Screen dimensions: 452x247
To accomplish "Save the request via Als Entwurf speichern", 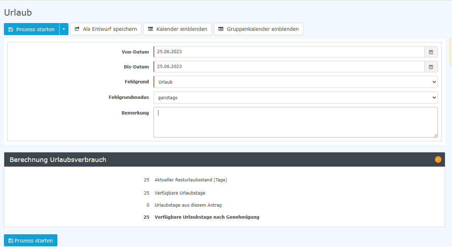I will (x=106, y=29).
